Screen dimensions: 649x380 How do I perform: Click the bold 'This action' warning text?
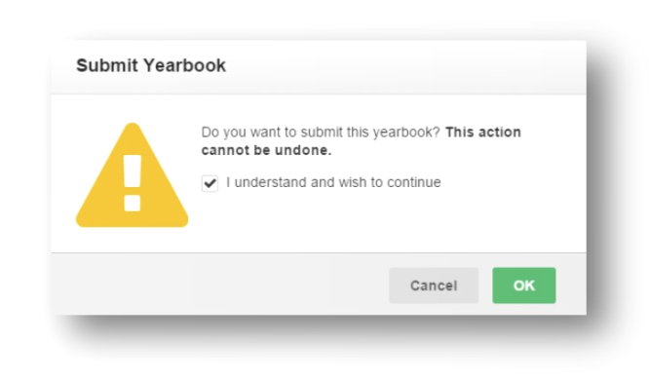click(x=483, y=133)
